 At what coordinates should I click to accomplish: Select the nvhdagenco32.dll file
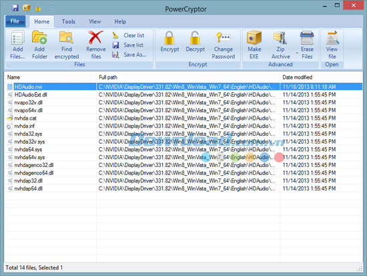pos(34,165)
